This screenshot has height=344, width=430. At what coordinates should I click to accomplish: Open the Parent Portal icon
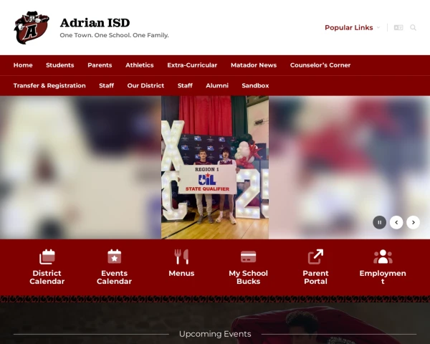(x=315, y=257)
